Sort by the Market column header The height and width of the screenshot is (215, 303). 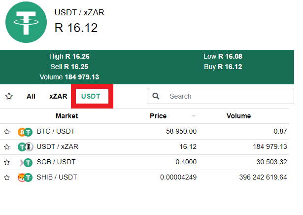[67, 116]
